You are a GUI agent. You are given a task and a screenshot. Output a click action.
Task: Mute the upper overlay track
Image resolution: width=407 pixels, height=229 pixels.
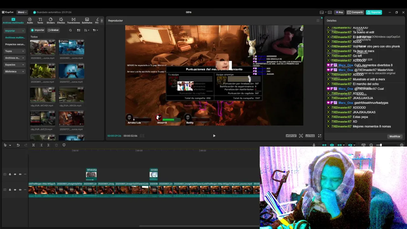pyautogui.click(x=20, y=174)
